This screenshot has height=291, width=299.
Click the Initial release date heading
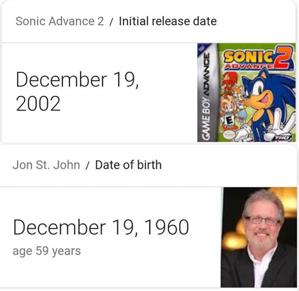[168, 21]
